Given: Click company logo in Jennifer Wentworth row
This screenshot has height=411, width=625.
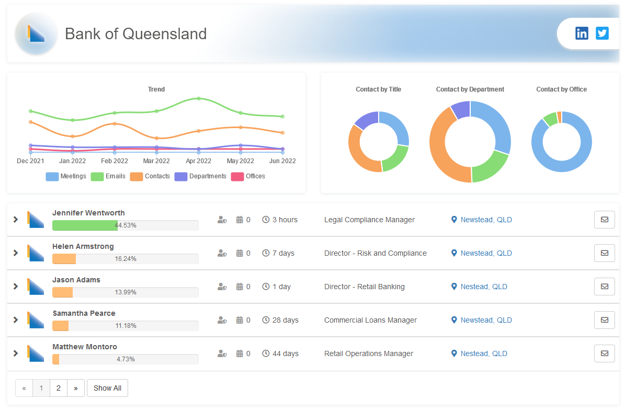Looking at the screenshot, I should coord(36,220).
